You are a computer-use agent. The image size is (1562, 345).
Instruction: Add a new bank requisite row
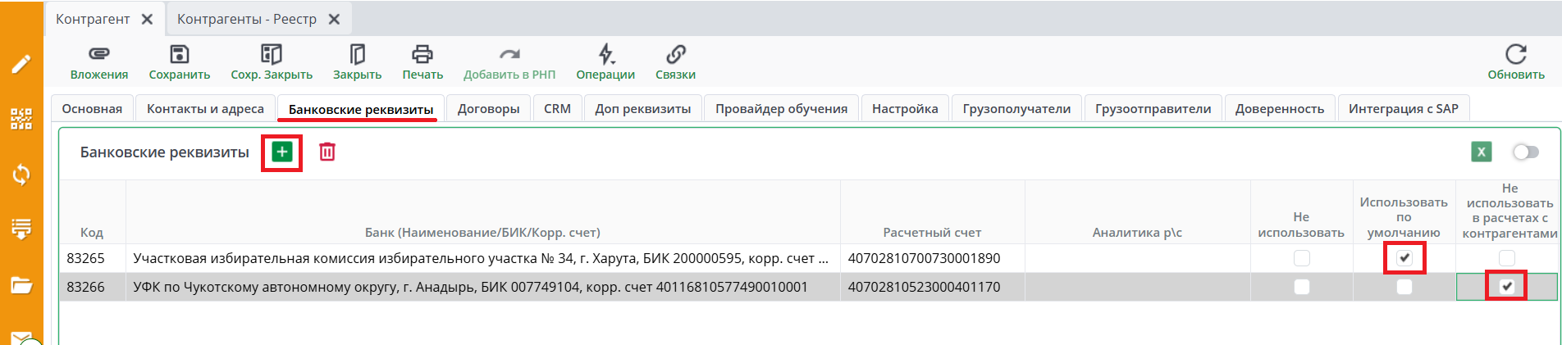[282, 152]
